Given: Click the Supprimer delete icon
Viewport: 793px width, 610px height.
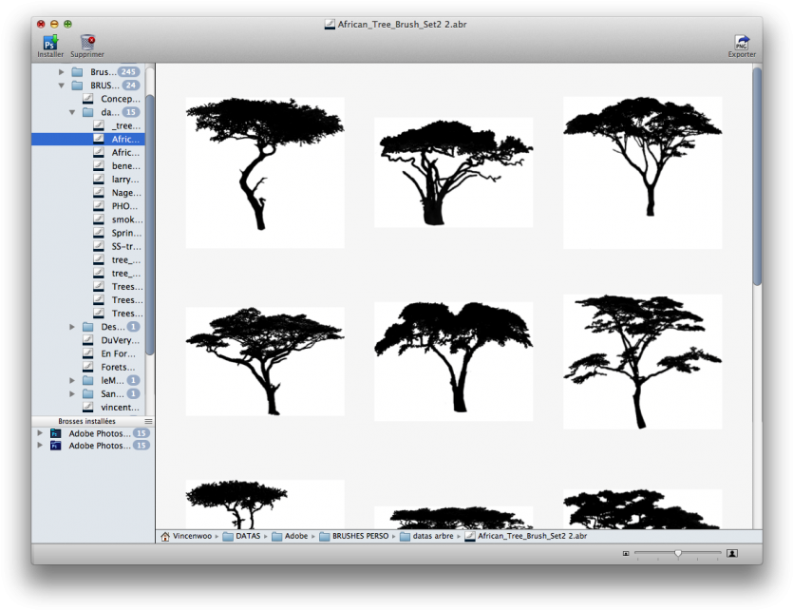Looking at the screenshot, I should point(87,42).
